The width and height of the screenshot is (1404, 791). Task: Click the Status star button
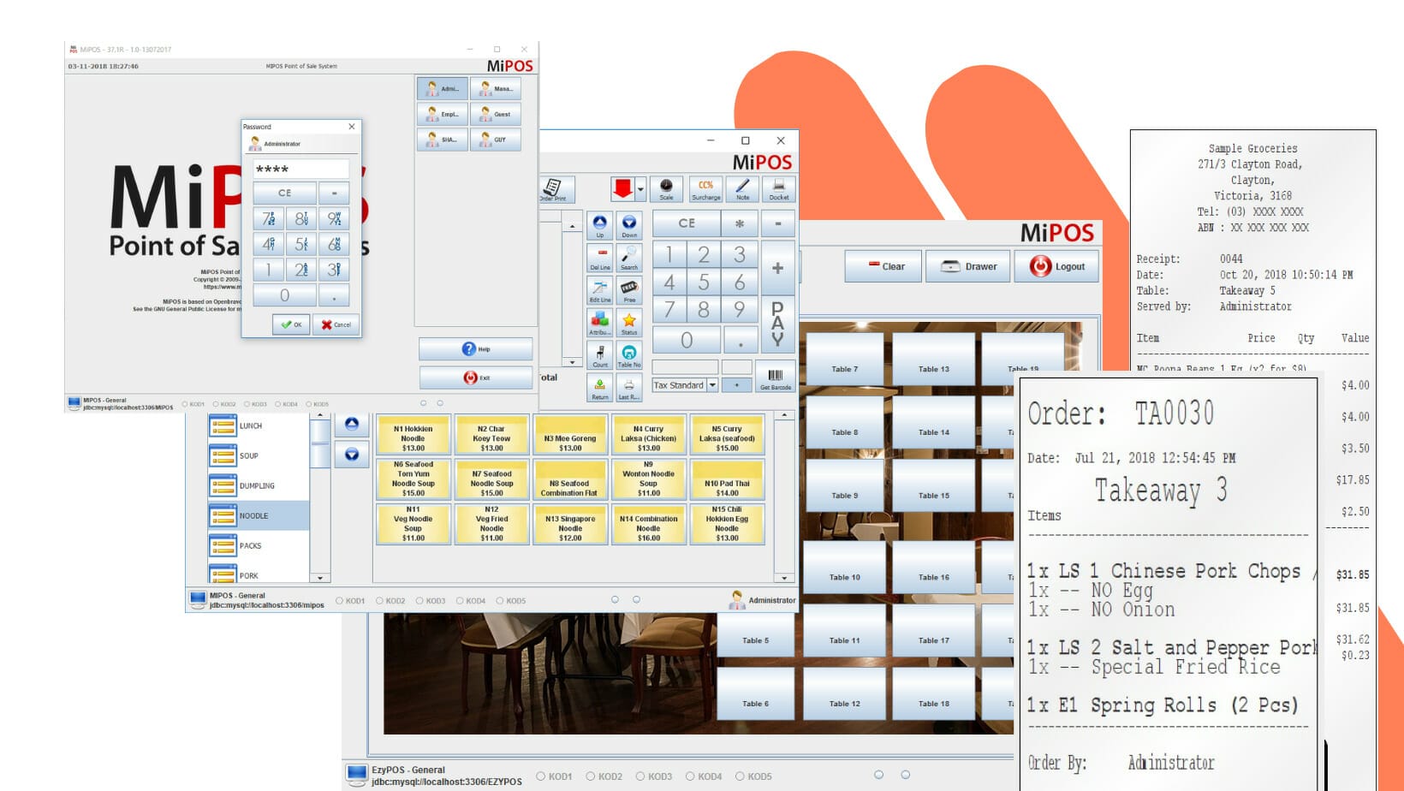(x=629, y=324)
